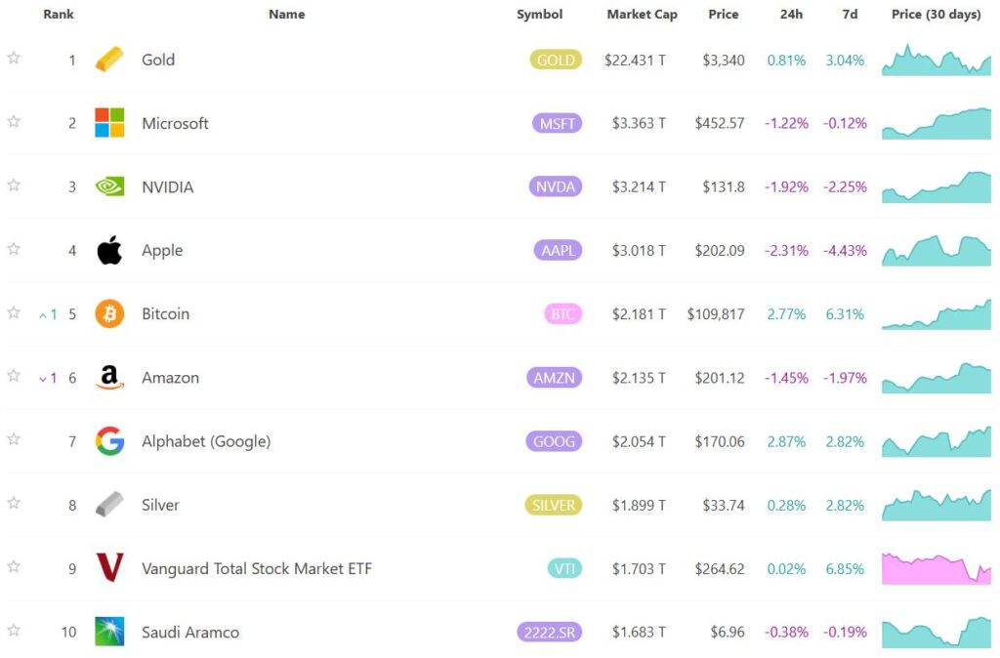The height and width of the screenshot is (658, 1000).
Task: Open the Vanguard Total Stock Market ETF link
Action: coord(256,568)
